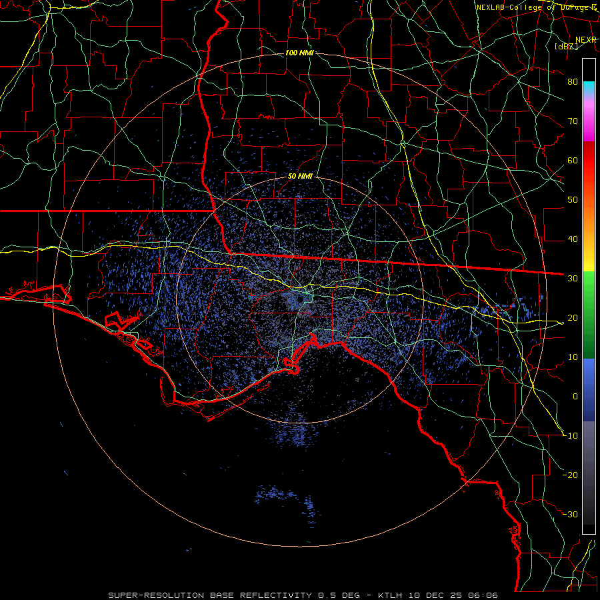Viewport: 600px width, 600px height.
Task: Click the green segment of the color bar
Action: coord(589,315)
